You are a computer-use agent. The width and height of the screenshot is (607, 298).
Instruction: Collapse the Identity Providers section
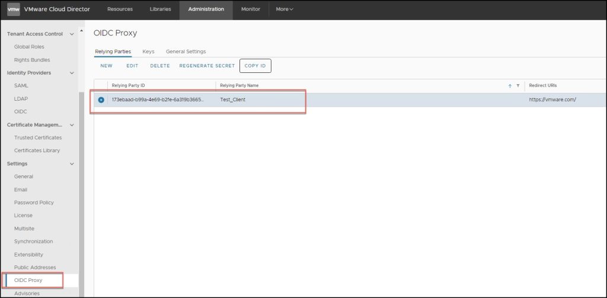[72, 73]
